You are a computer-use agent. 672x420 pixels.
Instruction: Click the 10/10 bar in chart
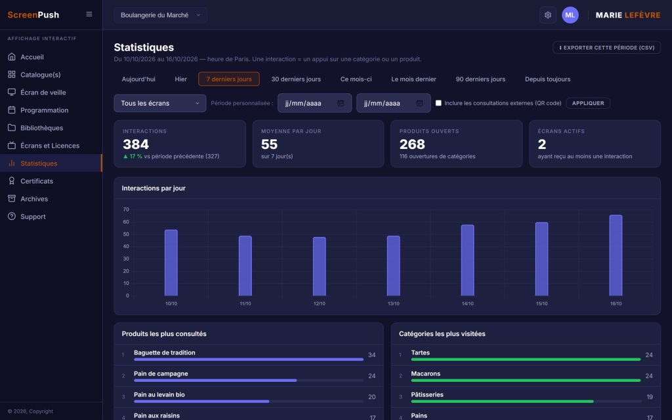pos(171,262)
